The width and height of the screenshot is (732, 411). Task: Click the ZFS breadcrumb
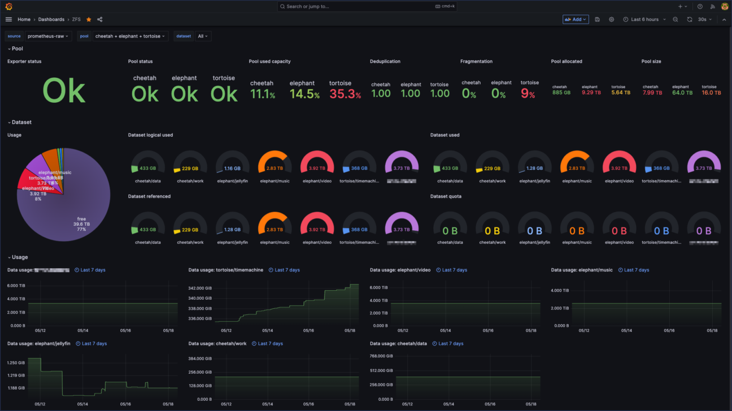(76, 19)
